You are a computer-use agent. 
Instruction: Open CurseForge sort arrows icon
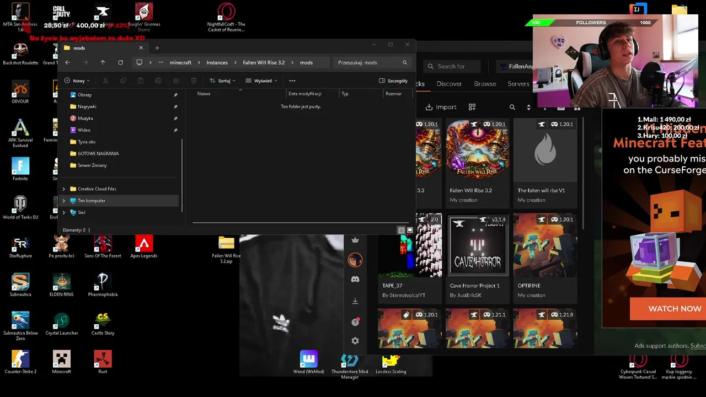coord(528,107)
